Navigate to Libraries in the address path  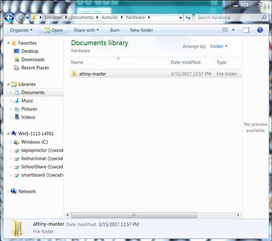pyautogui.click(x=54, y=17)
